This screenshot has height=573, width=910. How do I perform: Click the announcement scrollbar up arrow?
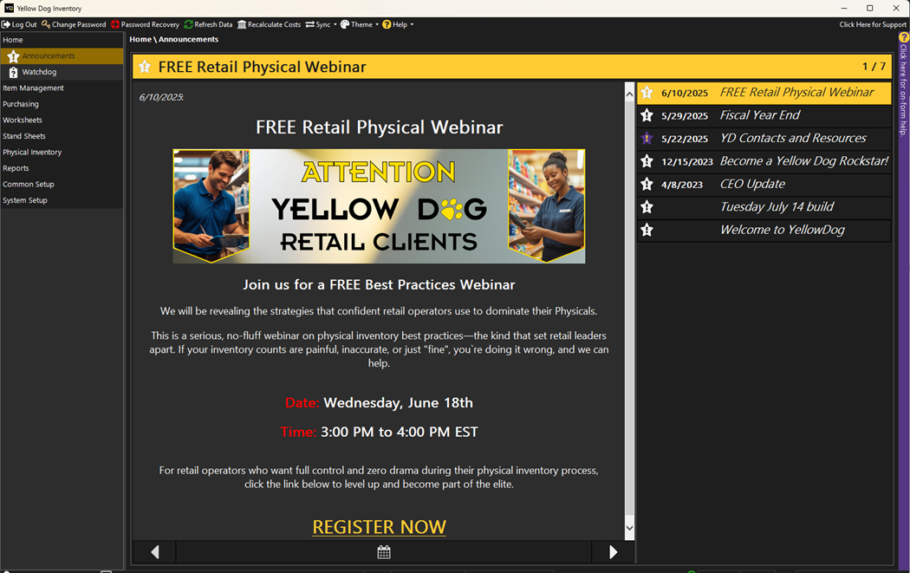click(630, 93)
